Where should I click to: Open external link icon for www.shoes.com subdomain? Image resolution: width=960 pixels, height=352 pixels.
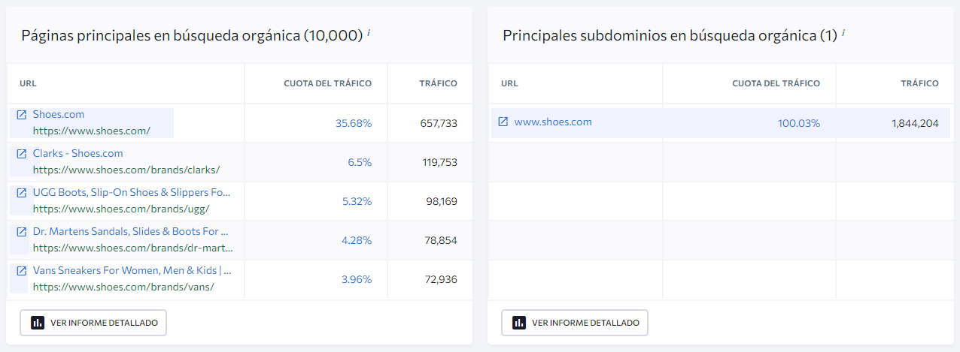point(503,122)
